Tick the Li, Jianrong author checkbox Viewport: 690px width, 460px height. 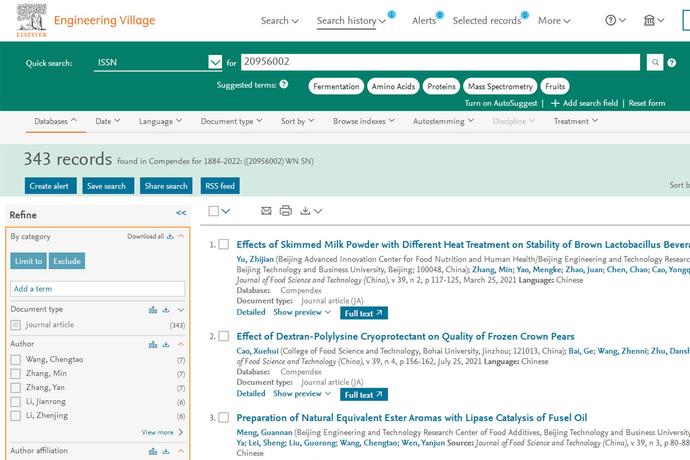click(x=16, y=402)
